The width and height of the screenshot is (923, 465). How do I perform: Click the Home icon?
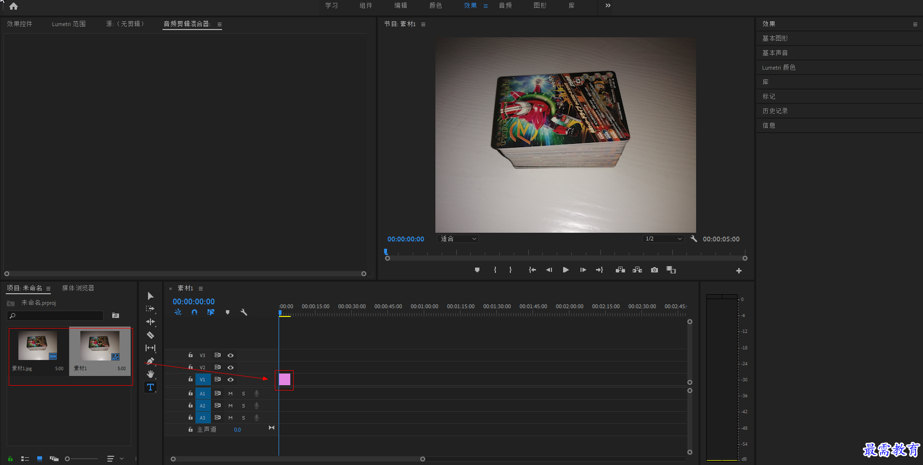[x=14, y=6]
